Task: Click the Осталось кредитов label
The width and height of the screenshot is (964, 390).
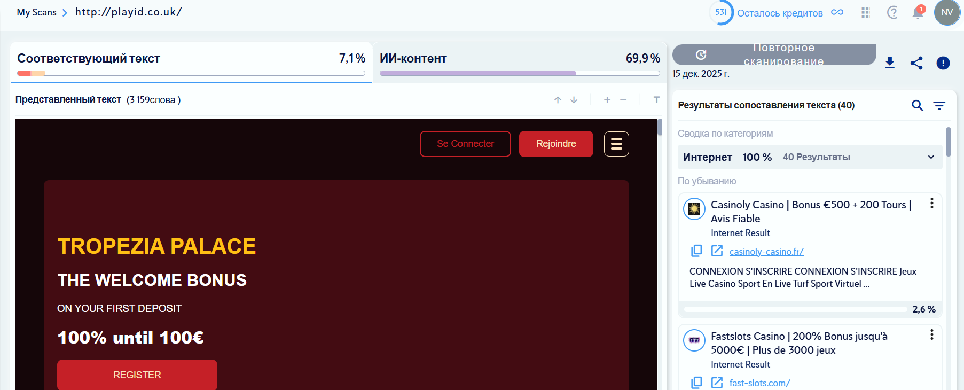Action: point(780,13)
